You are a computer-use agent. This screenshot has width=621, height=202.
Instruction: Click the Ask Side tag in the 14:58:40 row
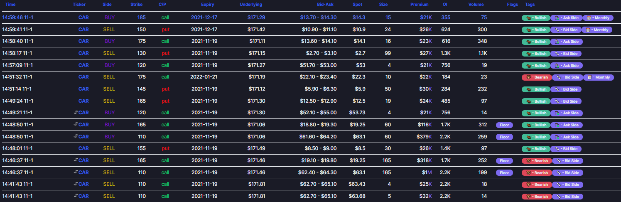(567, 42)
